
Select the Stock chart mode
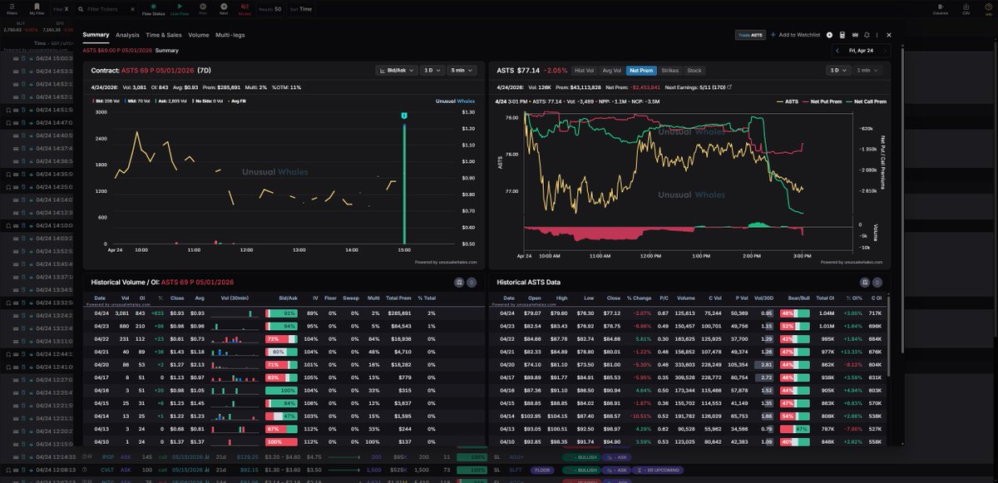tap(694, 71)
